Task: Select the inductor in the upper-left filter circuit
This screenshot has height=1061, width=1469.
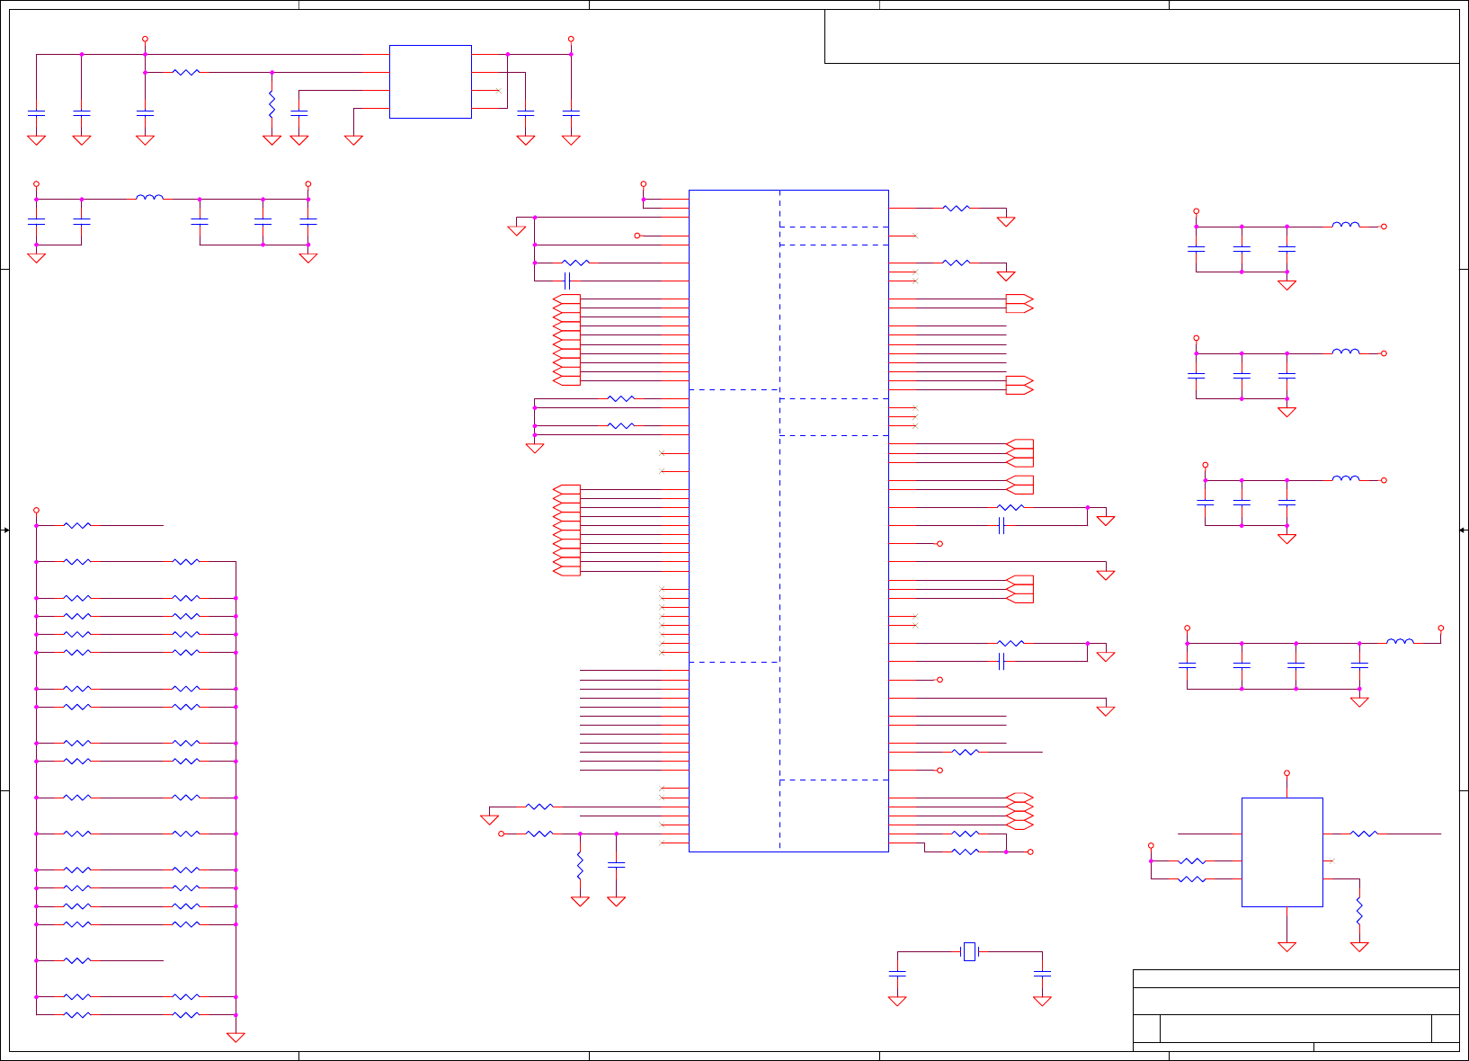Action: tap(149, 197)
